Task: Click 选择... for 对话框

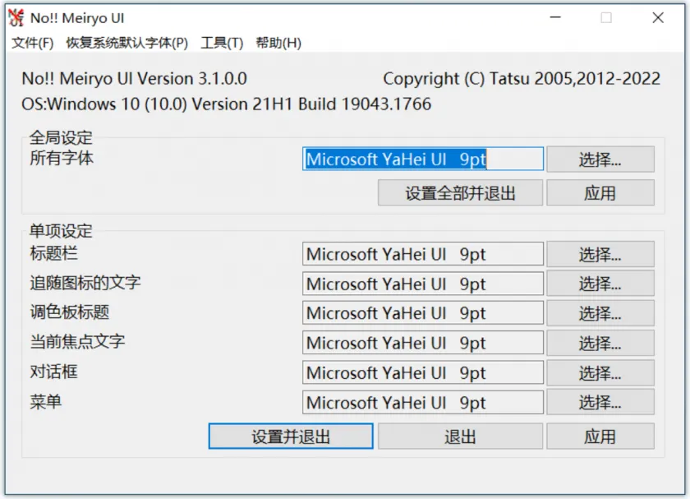Action: coord(600,372)
